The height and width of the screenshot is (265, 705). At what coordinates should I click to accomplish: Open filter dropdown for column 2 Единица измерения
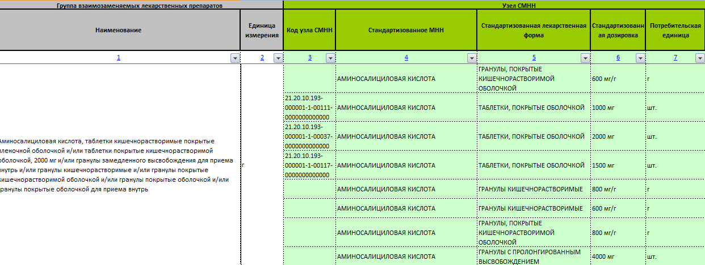point(278,58)
